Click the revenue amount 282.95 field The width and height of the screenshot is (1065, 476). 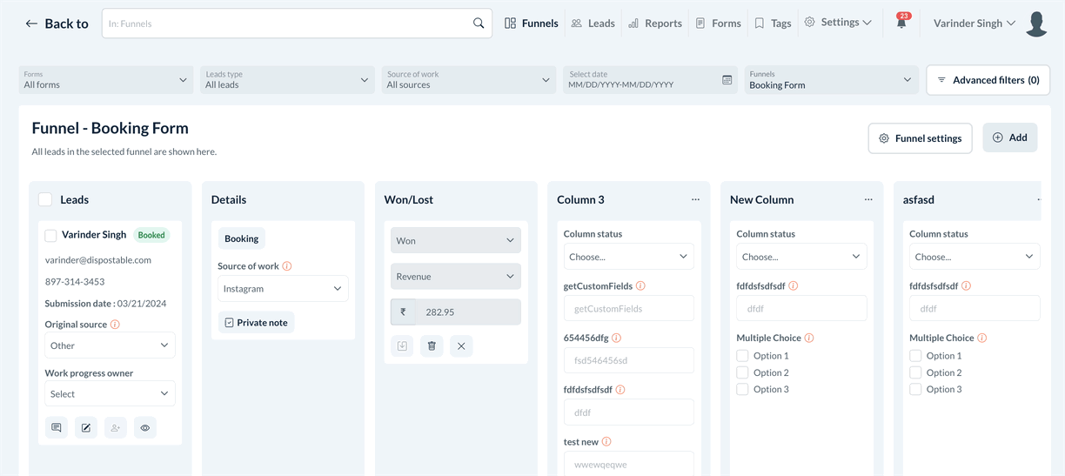[468, 312]
